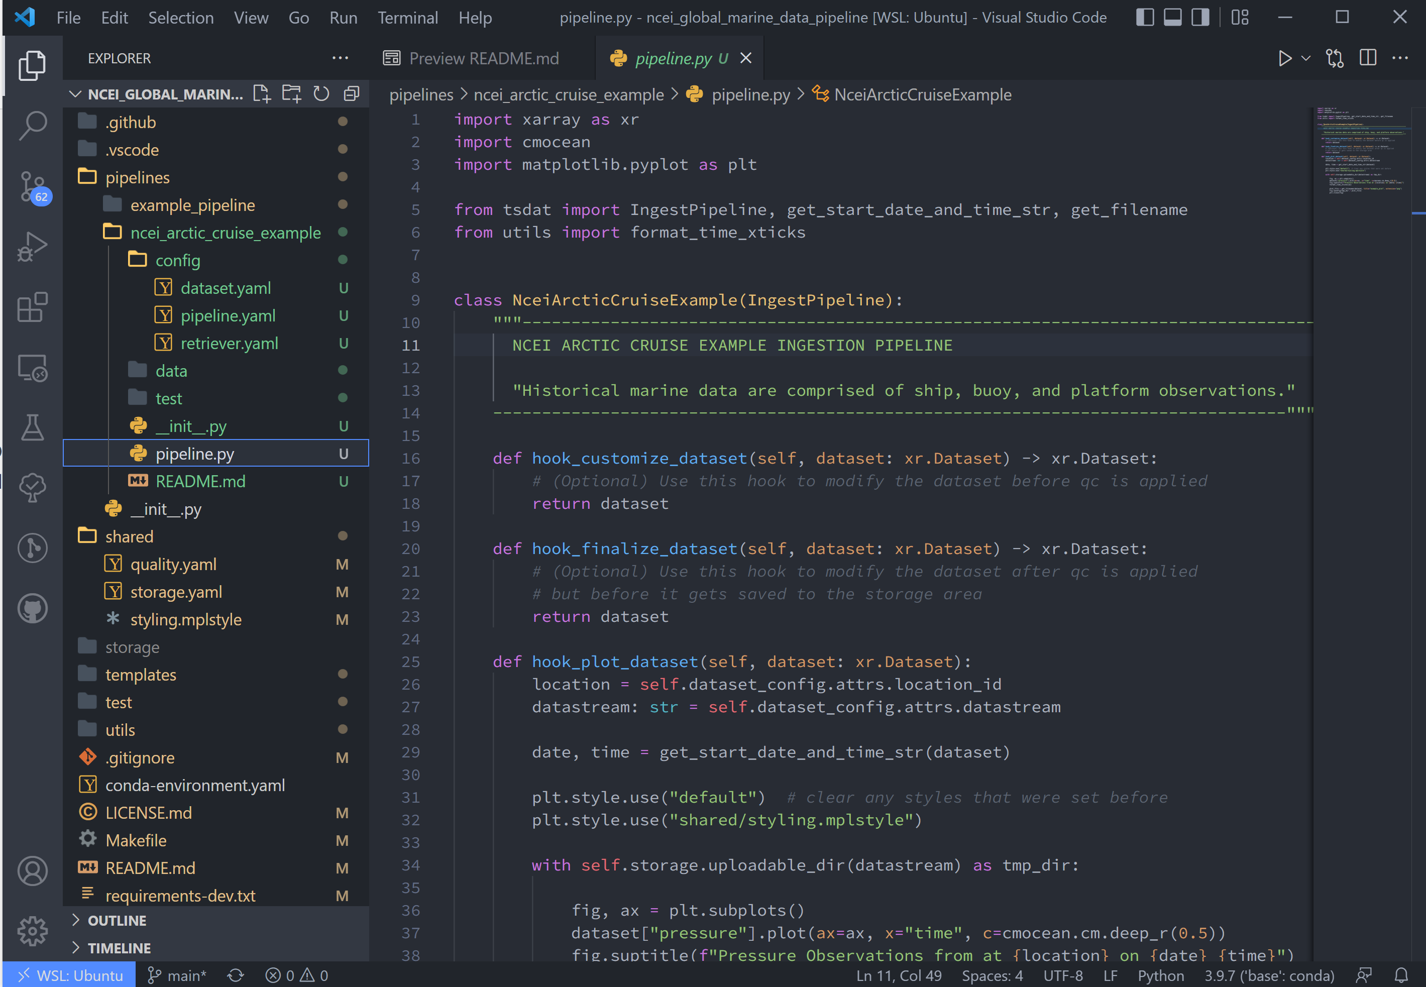This screenshot has height=987, width=1426.
Task: Open quality.yaml in shared folder
Action: [216, 564]
